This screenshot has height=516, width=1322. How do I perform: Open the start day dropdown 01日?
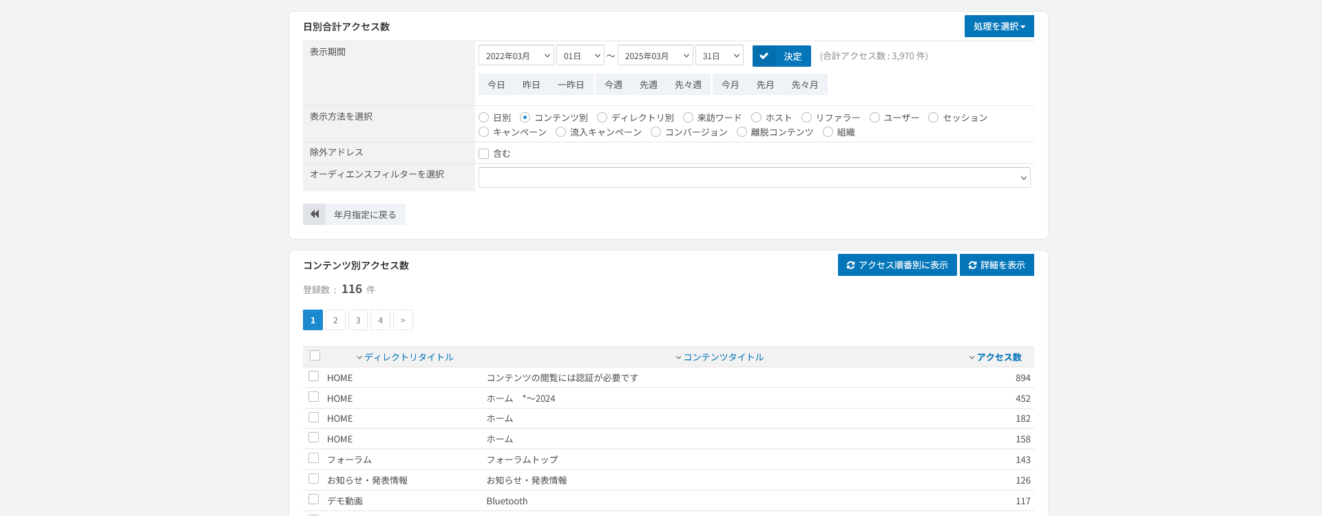580,56
